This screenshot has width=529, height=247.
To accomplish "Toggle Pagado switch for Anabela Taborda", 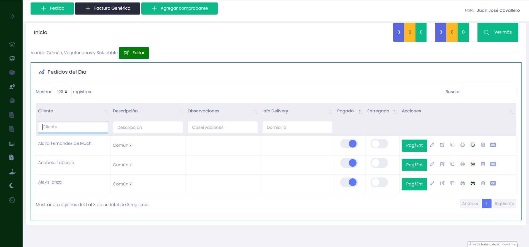I will pos(349,163).
